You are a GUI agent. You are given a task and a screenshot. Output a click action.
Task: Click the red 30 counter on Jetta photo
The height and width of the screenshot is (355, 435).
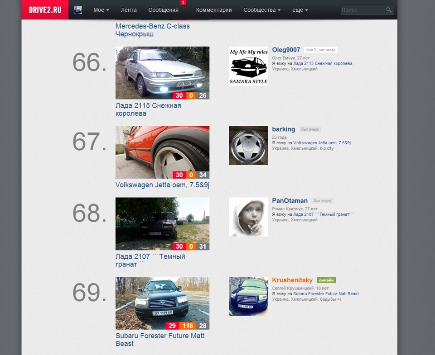179,175
